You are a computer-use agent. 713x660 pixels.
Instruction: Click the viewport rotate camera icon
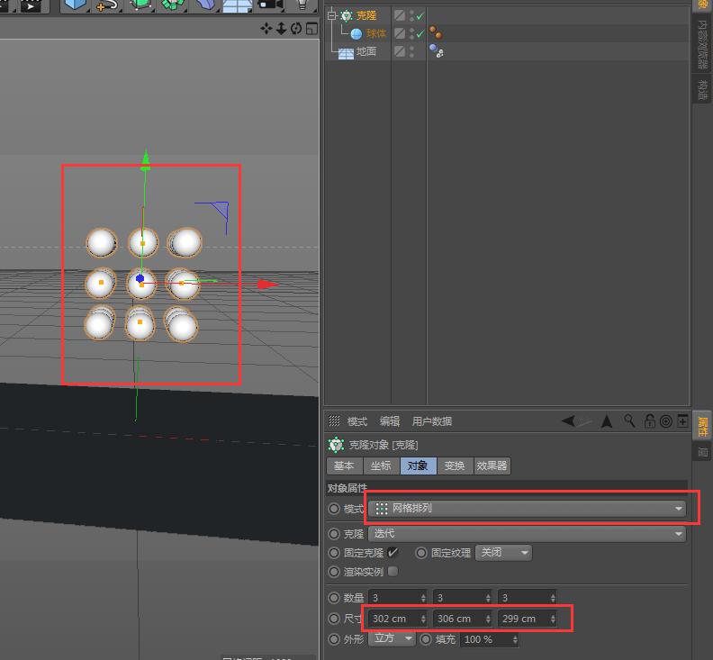click(295, 29)
